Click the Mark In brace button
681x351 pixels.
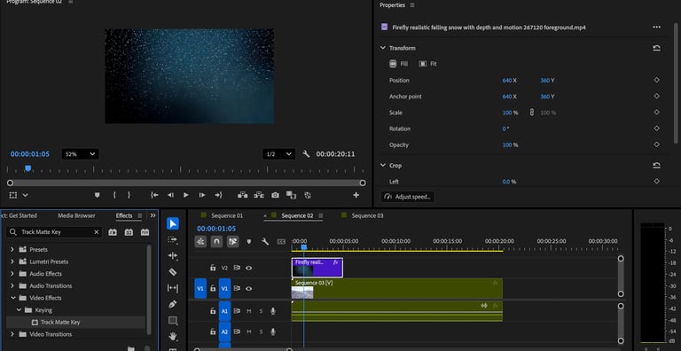point(114,196)
